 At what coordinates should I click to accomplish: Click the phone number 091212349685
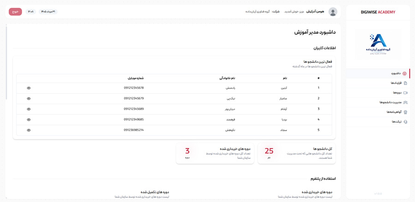coord(134,119)
